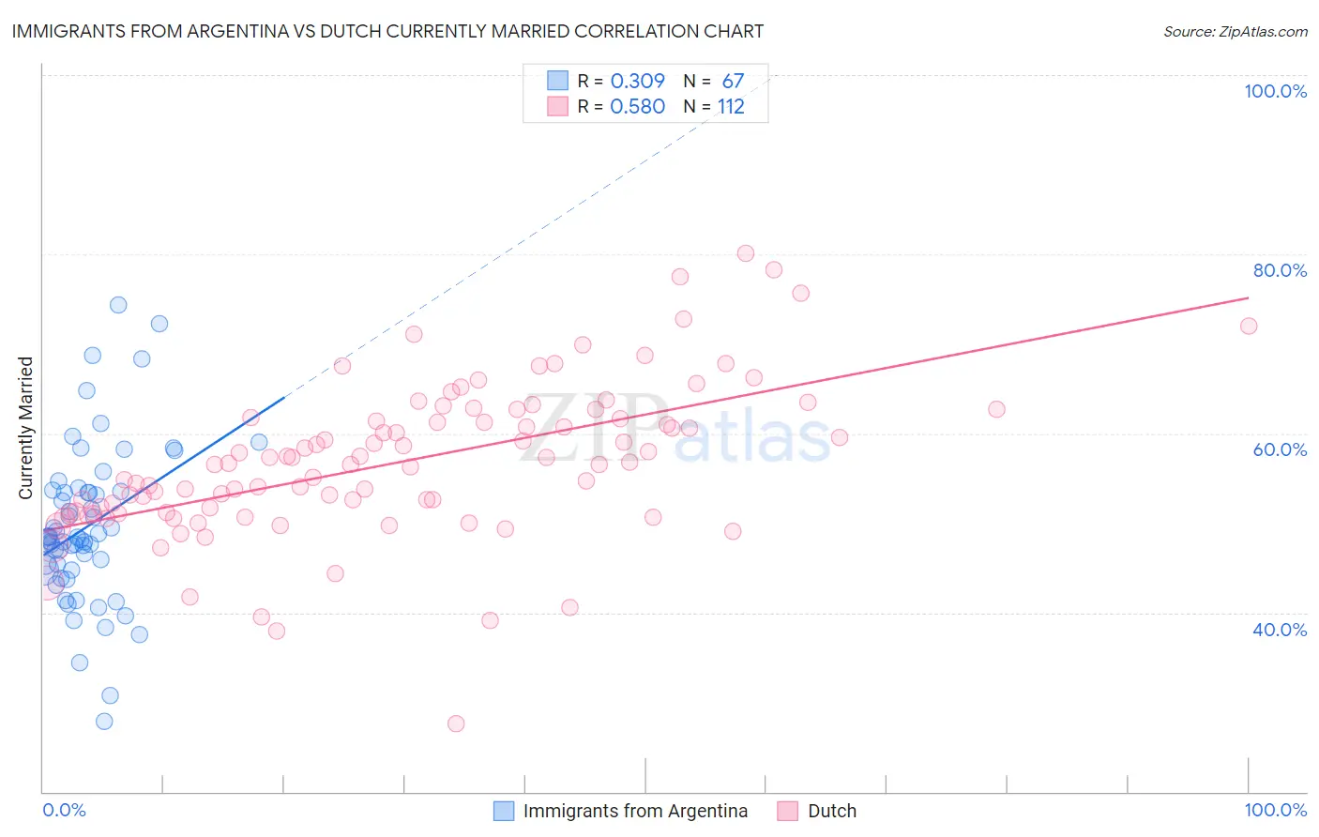This screenshot has width=1319, height=837.
Task: Select the Dutch legend label
Action: click(832, 811)
